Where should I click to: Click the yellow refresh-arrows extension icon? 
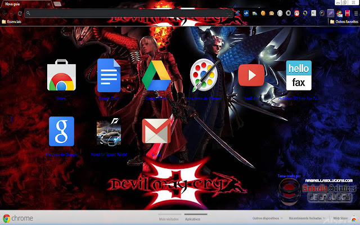(305, 13)
